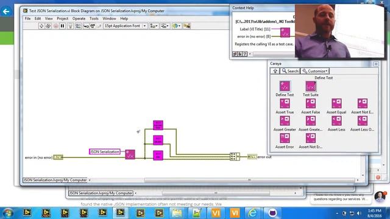The width and height of the screenshot is (390, 219).
Task: Click the middle pink test subVI node
Action: click(x=158, y=141)
